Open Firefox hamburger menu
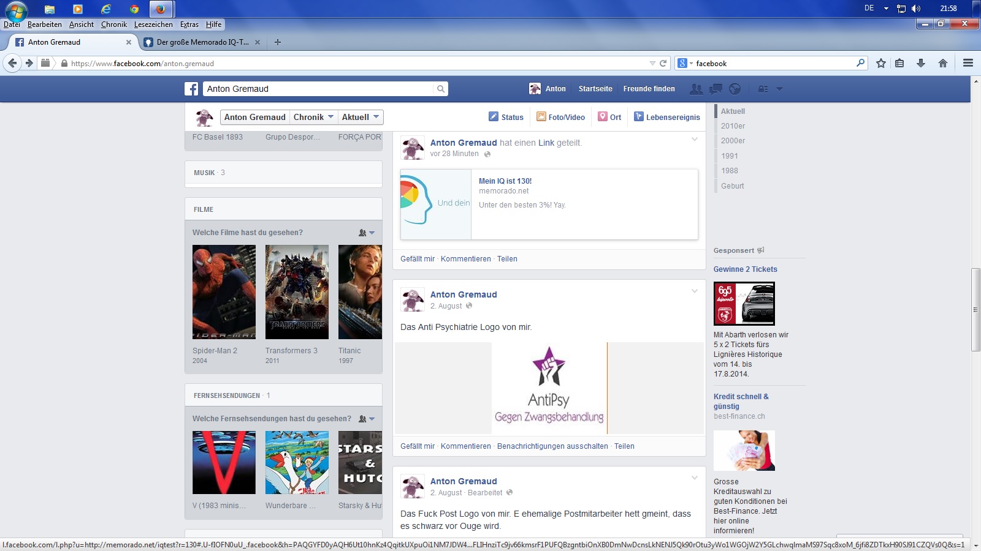Viewport: 981px width, 551px height. pos(968,63)
